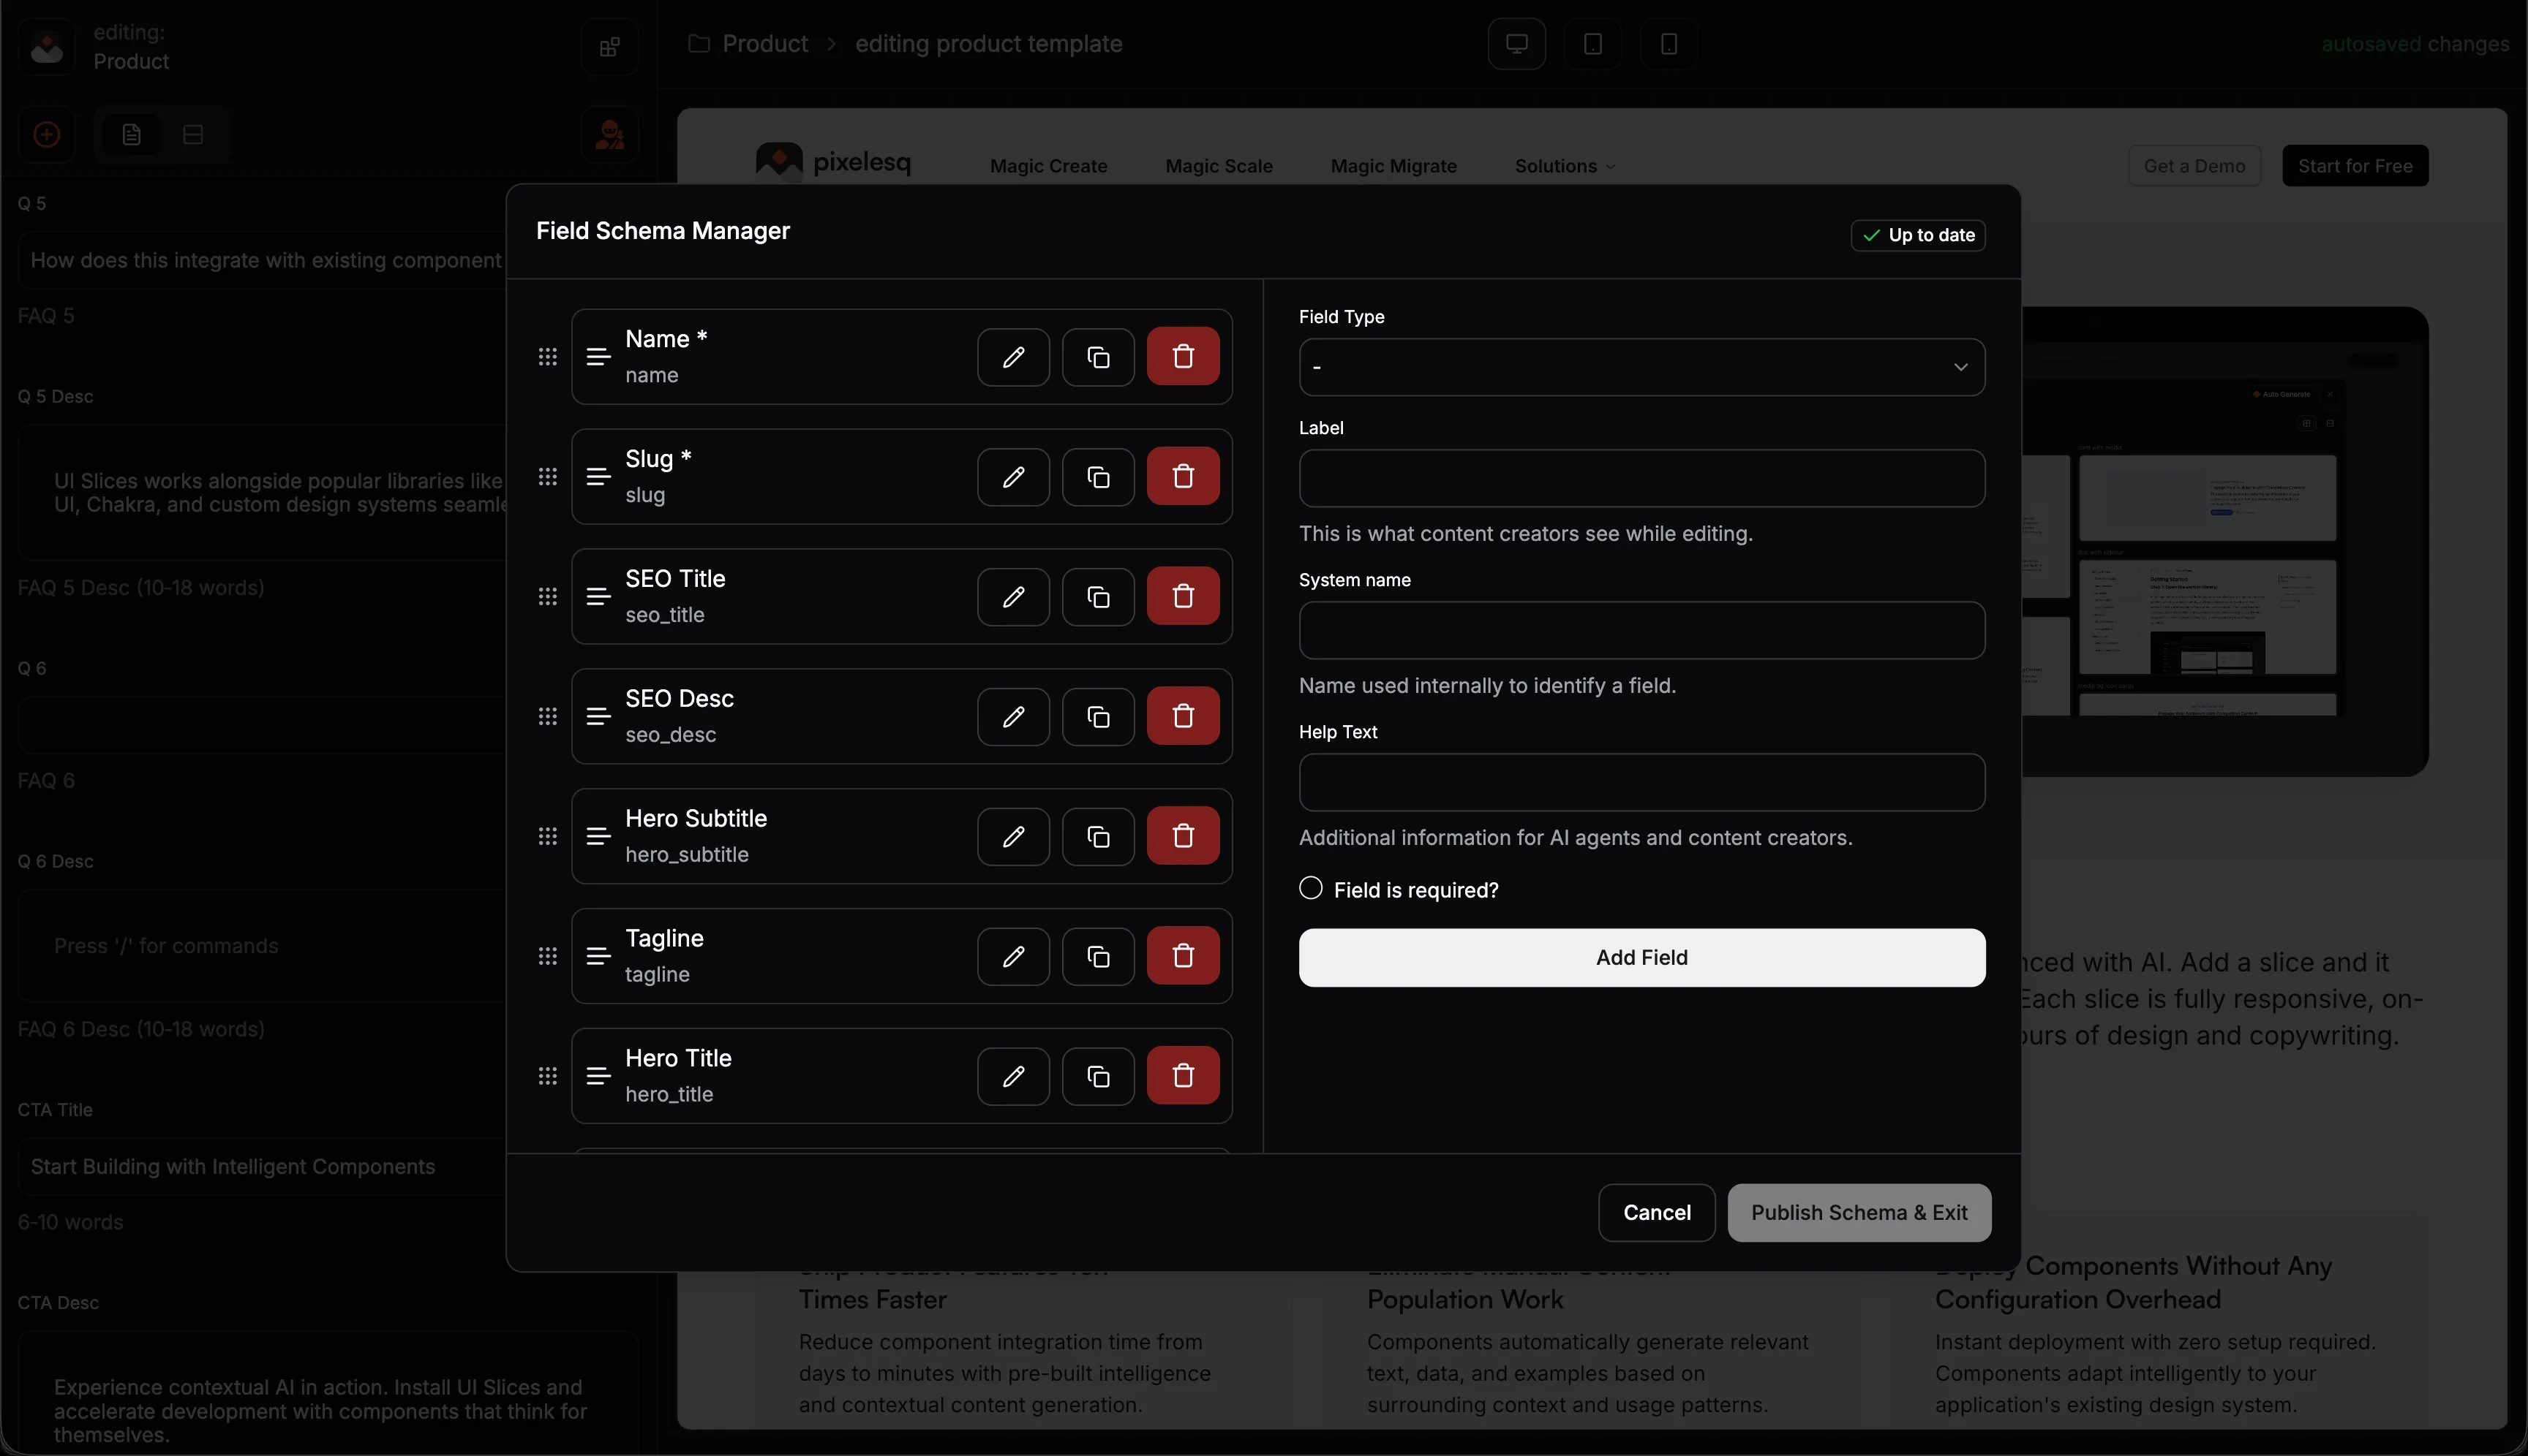Edit the Name field with pencil icon
Viewport: 2528px width, 1456px height.
point(1013,357)
